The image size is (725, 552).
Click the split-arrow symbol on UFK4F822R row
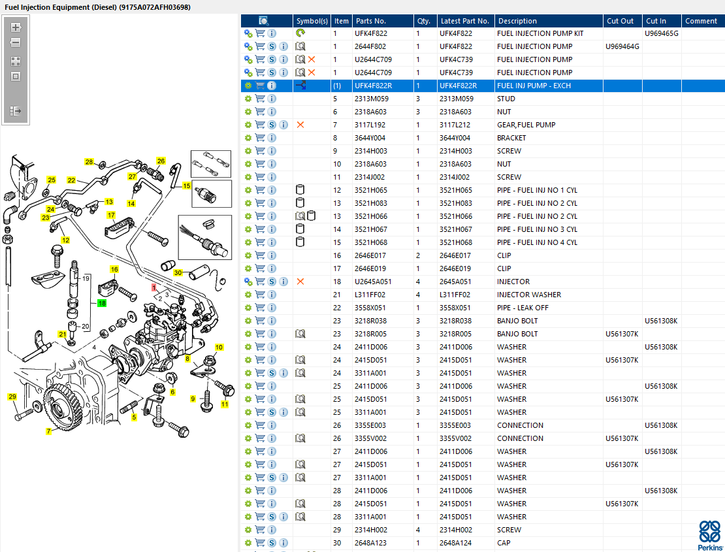pos(300,86)
